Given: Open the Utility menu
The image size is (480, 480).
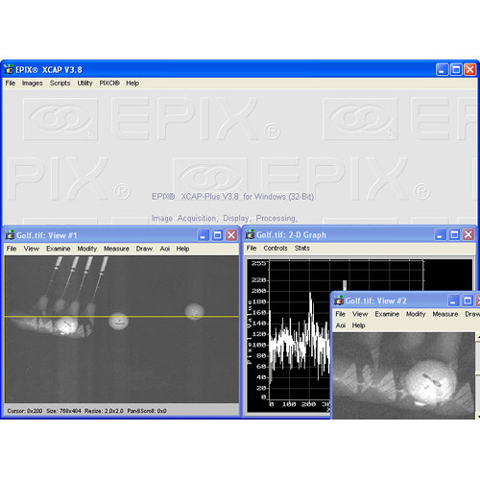Looking at the screenshot, I should (84, 84).
